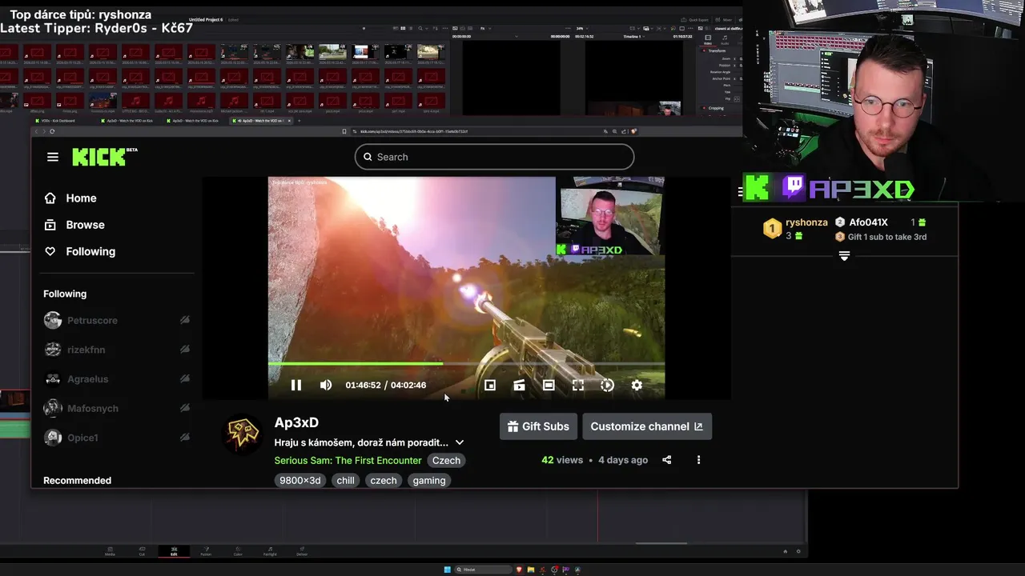Open playback speed control icon
This screenshot has height=576, width=1025.
607,385
